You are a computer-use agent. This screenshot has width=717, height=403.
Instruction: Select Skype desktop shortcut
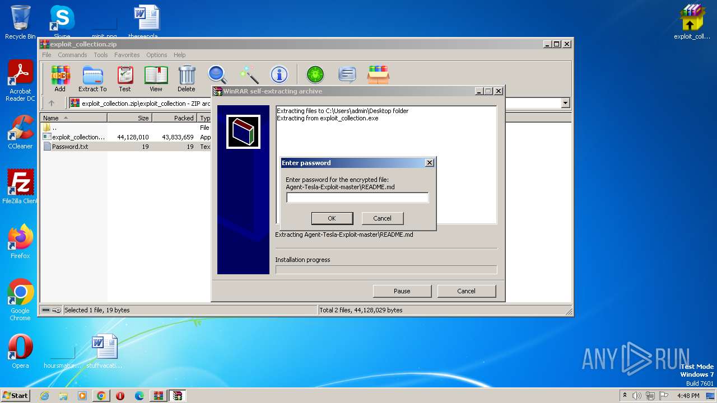(62, 22)
